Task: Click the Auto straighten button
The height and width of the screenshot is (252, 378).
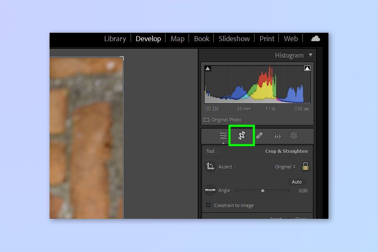Action: (297, 182)
